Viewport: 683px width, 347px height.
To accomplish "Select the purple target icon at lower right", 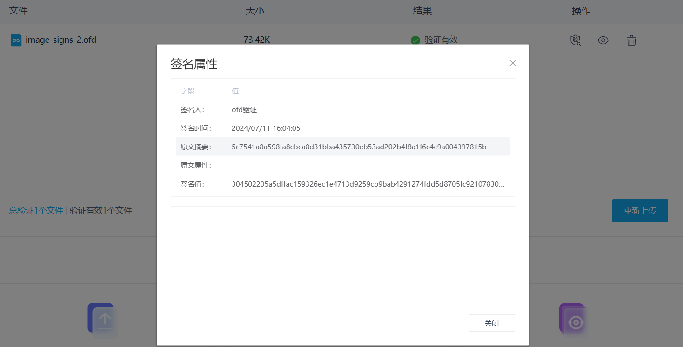I will coord(572,321).
